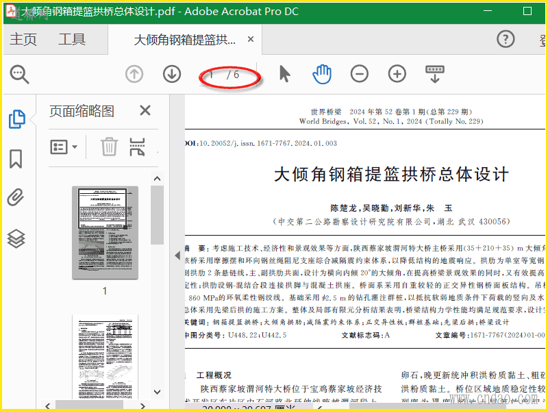Close the document tab 大倾角钢箱提篮拱
Image resolution: width=548 pixels, height=411 pixels.
click(x=251, y=39)
